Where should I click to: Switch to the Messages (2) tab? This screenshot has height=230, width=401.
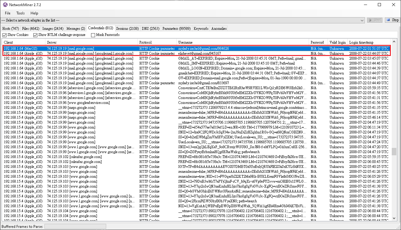76,29
